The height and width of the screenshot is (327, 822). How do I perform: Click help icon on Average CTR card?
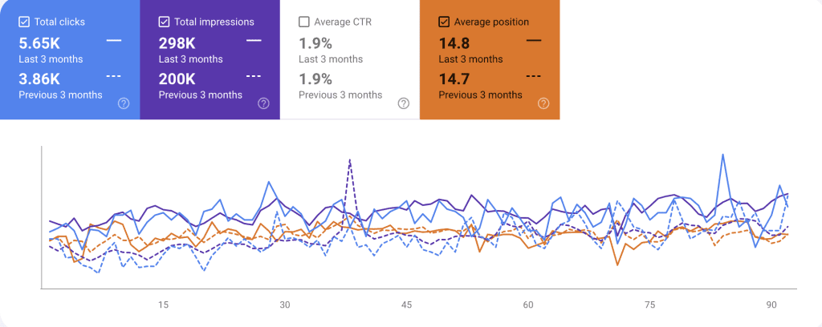click(404, 103)
